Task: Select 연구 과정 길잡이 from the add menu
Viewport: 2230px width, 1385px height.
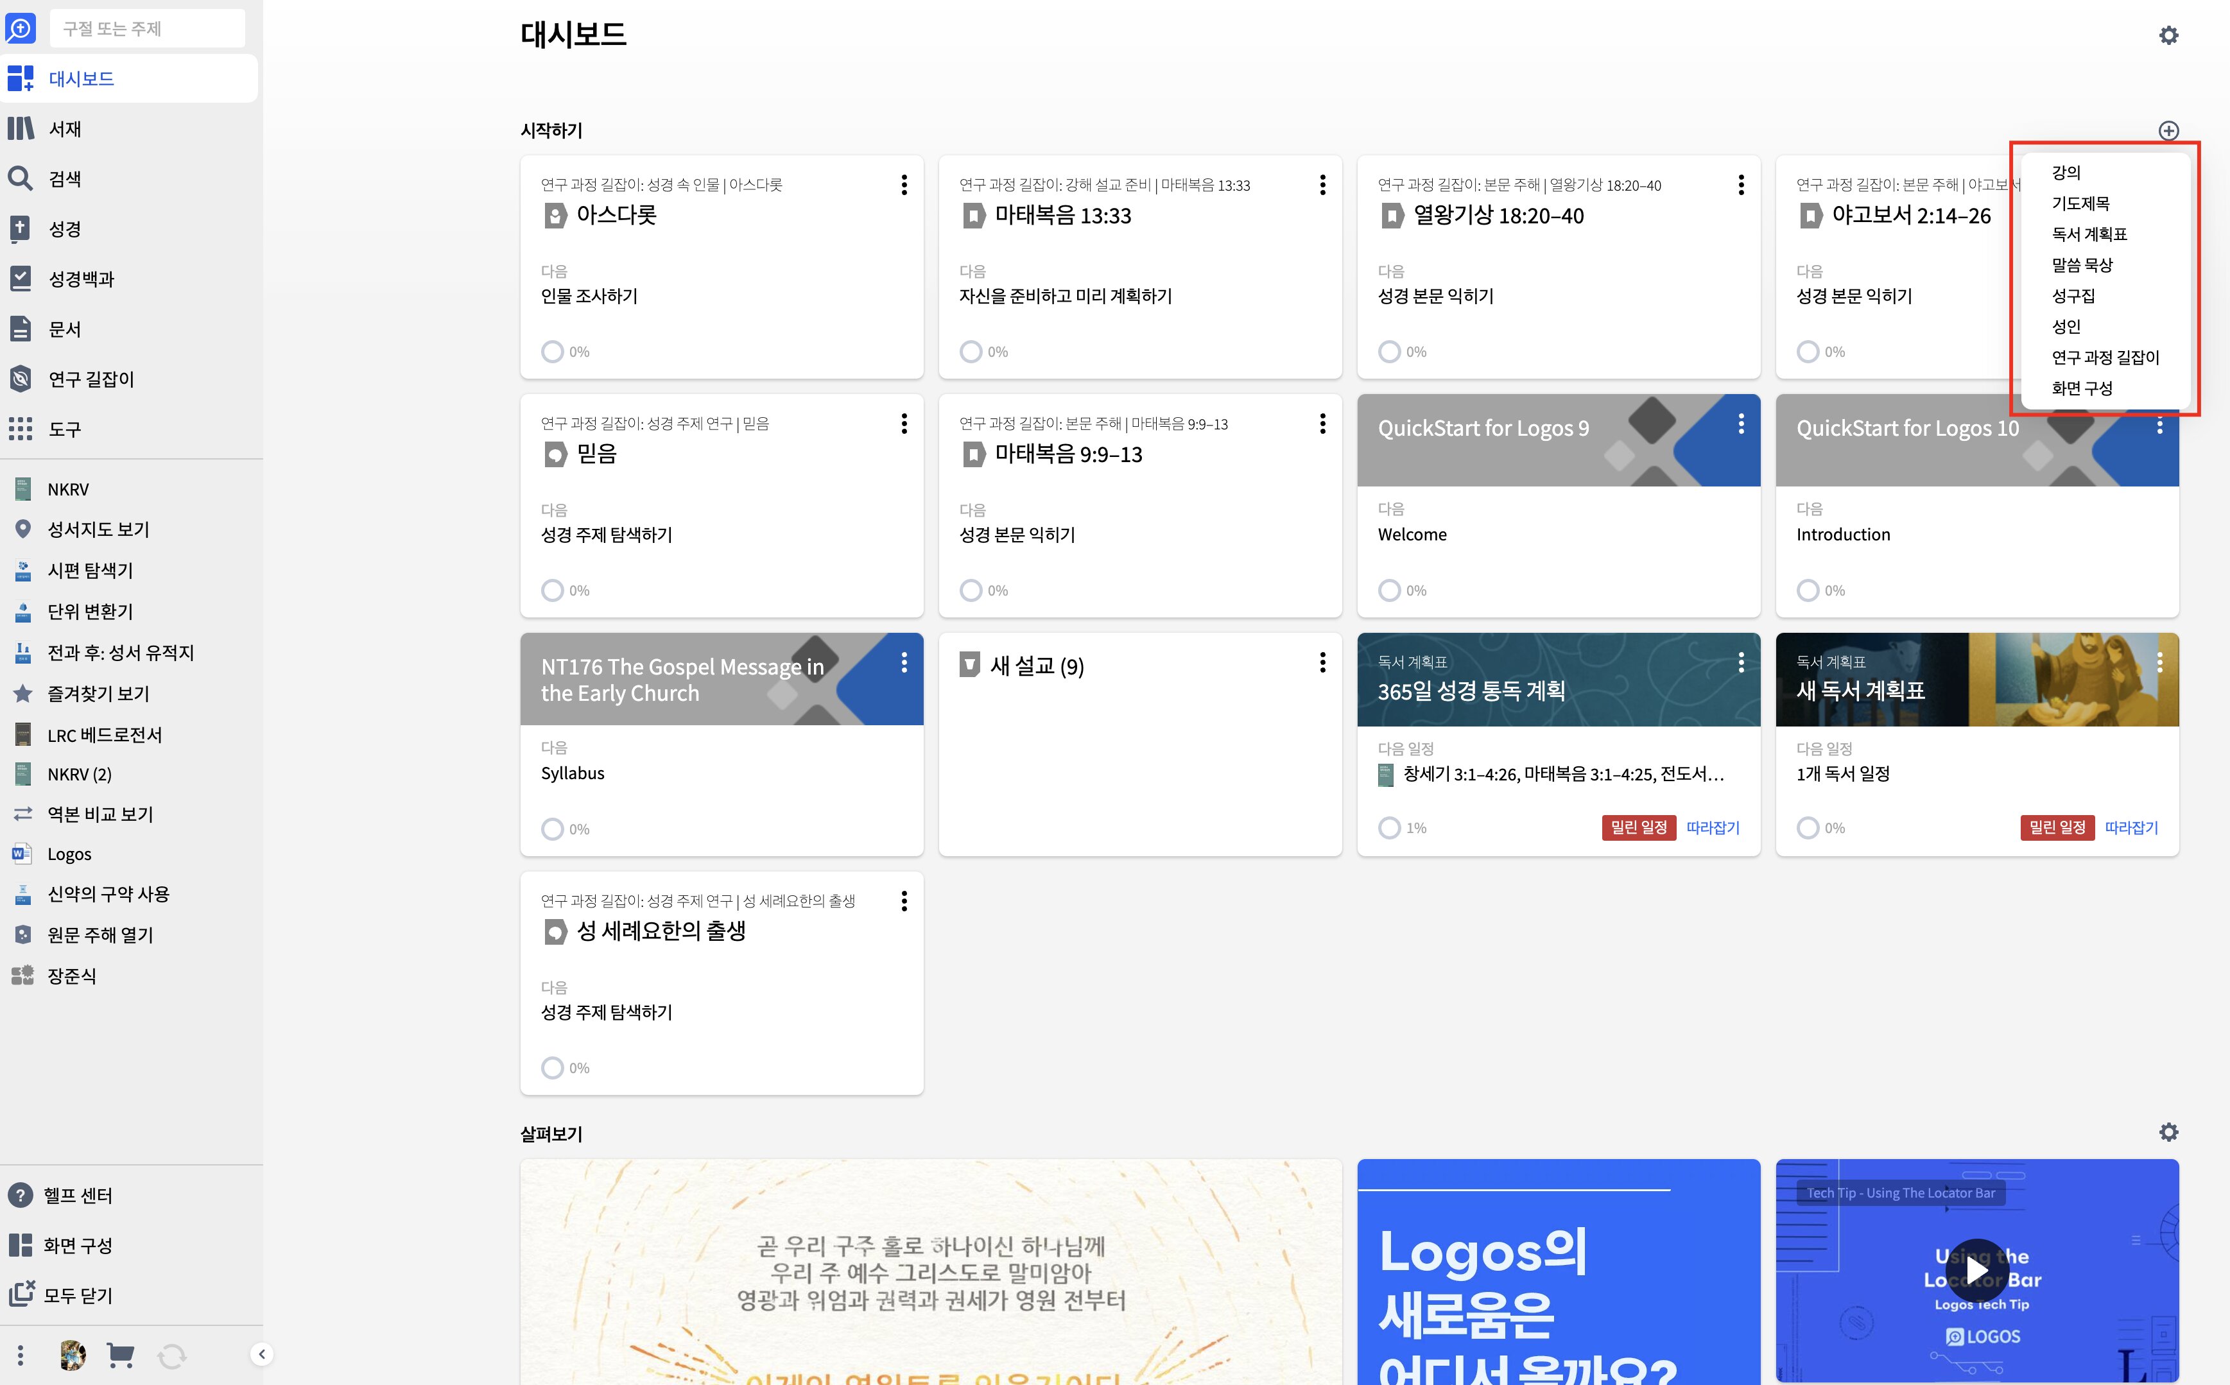Action: pyautogui.click(x=2106, y=357)
